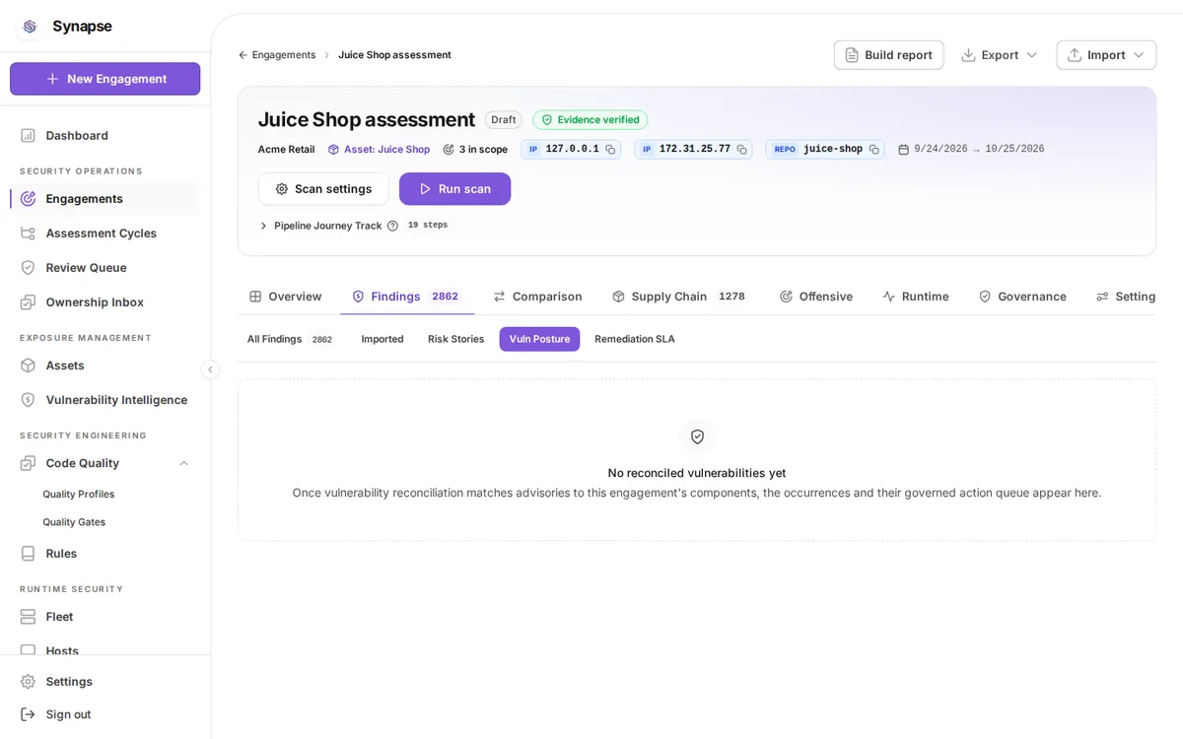
Task: Open Ownership Inbox in the sidebar
Action: coord(104,302)
